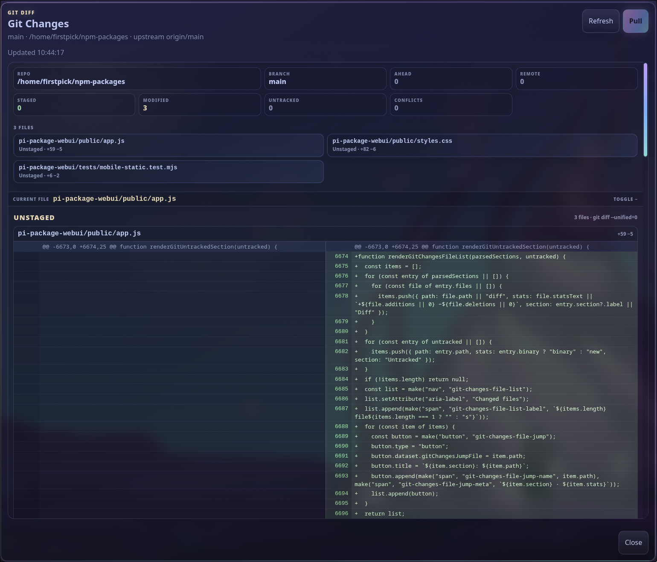
Task: Click the UNTRACKED 0 stat
Action: 326,105
